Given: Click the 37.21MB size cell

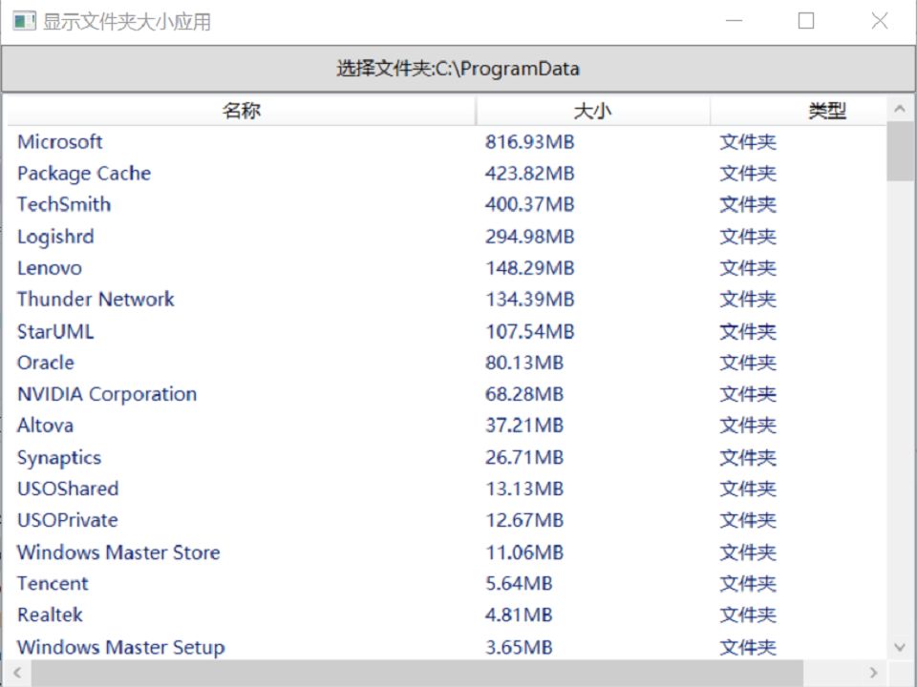Looking at the screenshot, I should click(x=524, y=426).
